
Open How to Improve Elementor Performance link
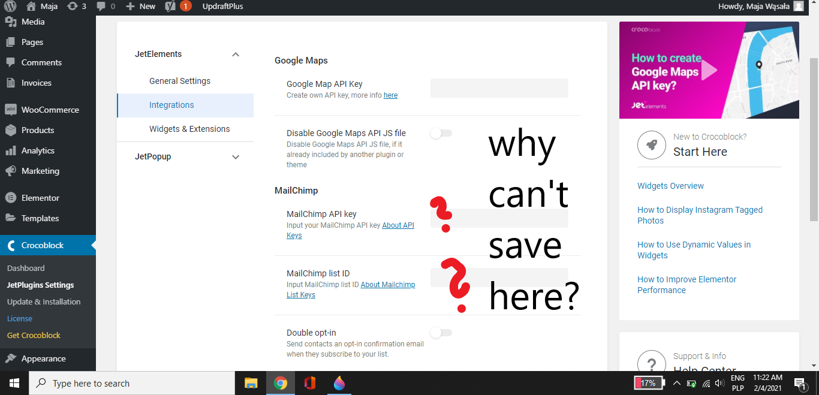click(686, 285)
